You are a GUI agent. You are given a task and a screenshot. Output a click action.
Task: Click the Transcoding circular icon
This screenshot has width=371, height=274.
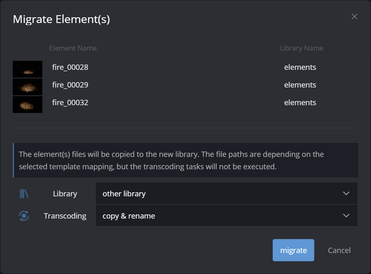click(x=24, y=216)
